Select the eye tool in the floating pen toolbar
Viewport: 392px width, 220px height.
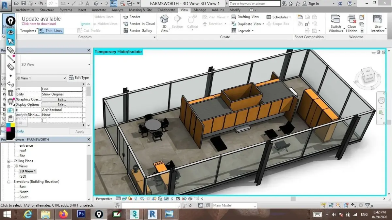(x=11, y=32)
